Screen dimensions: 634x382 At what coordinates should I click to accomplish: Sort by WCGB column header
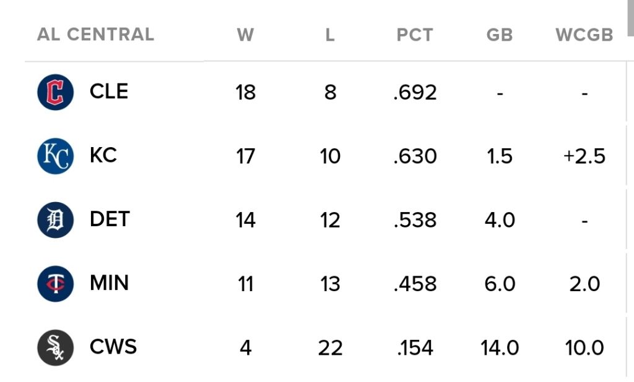tap(584, 35)
